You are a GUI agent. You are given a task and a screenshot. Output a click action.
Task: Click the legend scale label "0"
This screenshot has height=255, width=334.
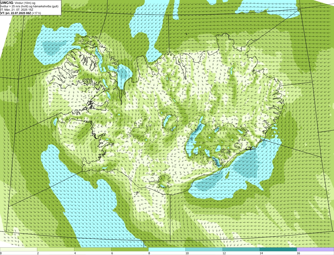pyautogui.click(x=1, y=253)
